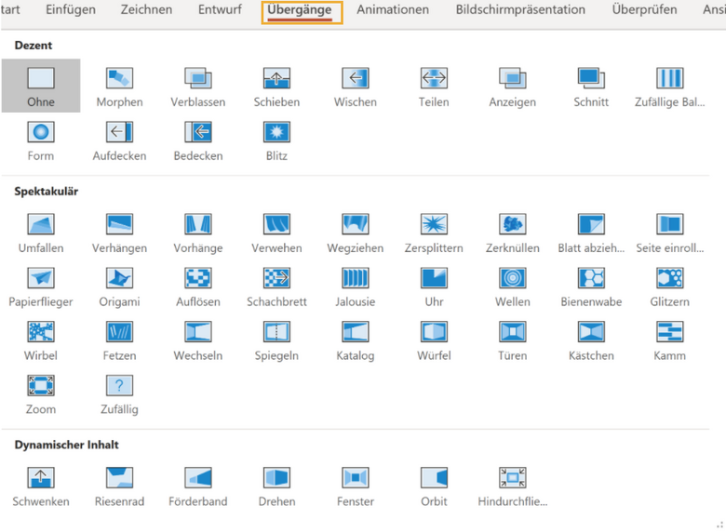Choose the Anzeigen transition
The height and width of the screenshot is (532, 726).
[513, 86]
